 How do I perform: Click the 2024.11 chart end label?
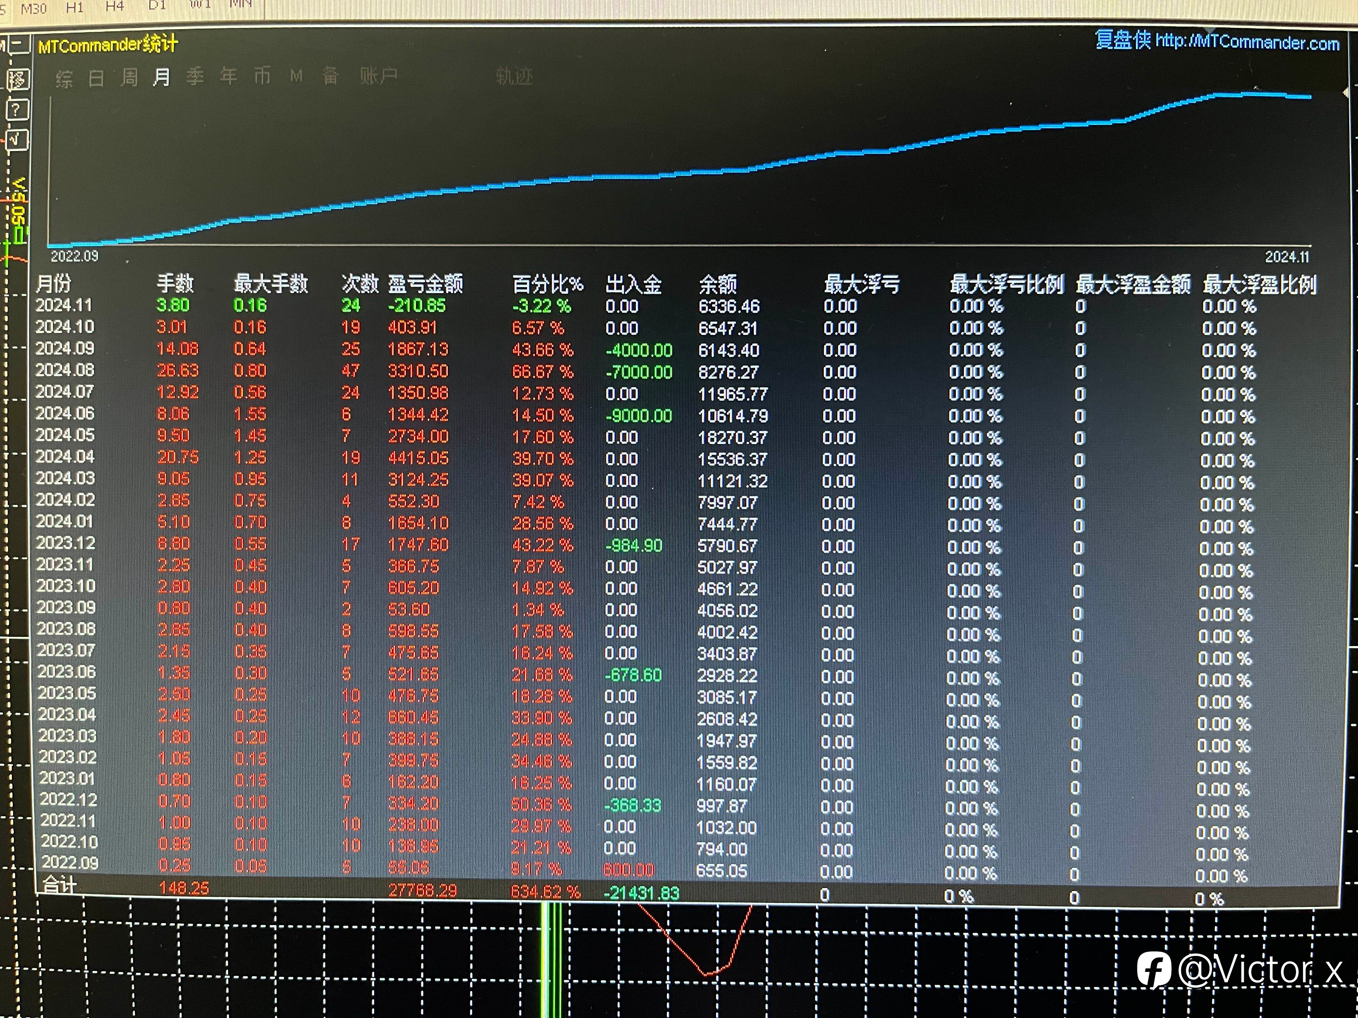pyautogui.click(x=1287, y=257)
